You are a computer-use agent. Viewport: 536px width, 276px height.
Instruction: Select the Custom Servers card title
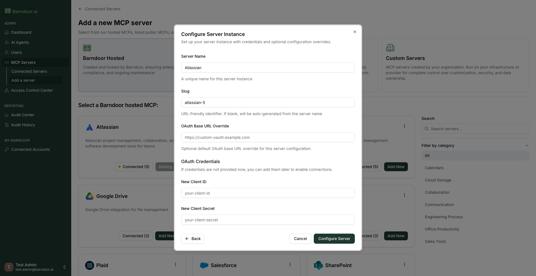click(x=405, y=58)
